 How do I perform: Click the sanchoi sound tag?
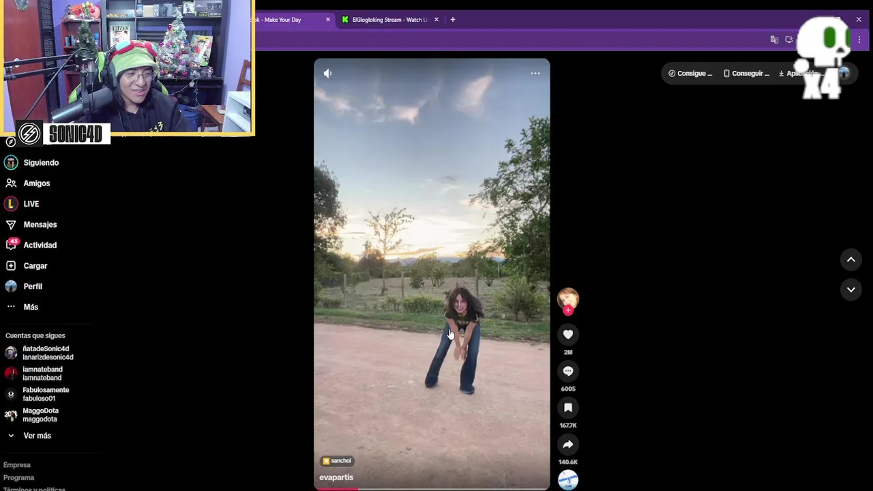337,461
